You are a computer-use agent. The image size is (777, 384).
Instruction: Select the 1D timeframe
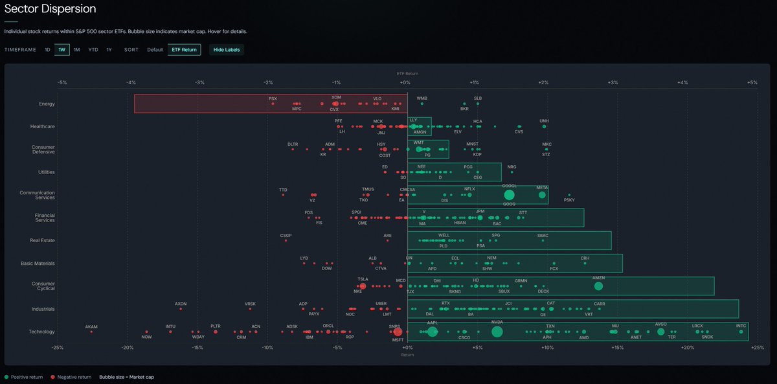click(47, 49)
